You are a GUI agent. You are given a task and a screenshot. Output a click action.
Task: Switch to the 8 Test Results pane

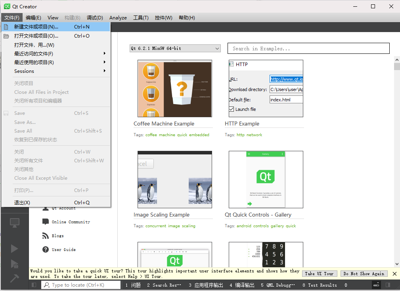320,285
